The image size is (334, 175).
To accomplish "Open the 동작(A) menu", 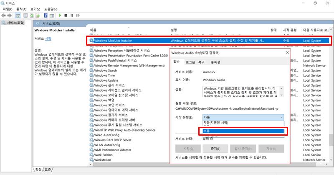I will pos(21,9).
